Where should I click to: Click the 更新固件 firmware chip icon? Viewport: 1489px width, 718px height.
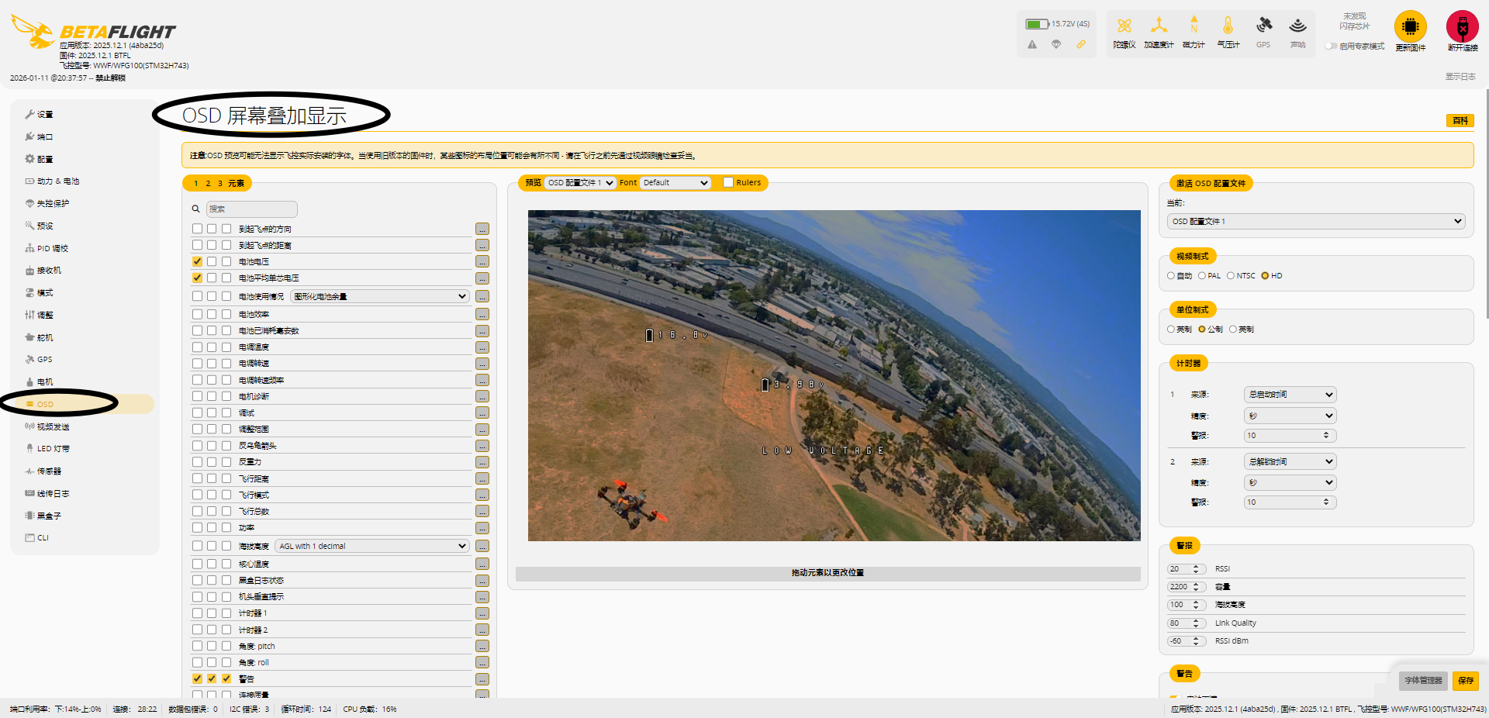[x=1410, y=27]
